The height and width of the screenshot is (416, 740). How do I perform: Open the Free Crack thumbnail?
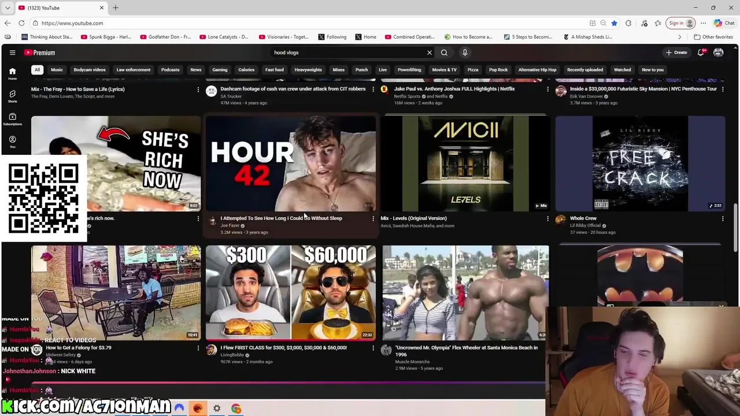click(640, 164)
